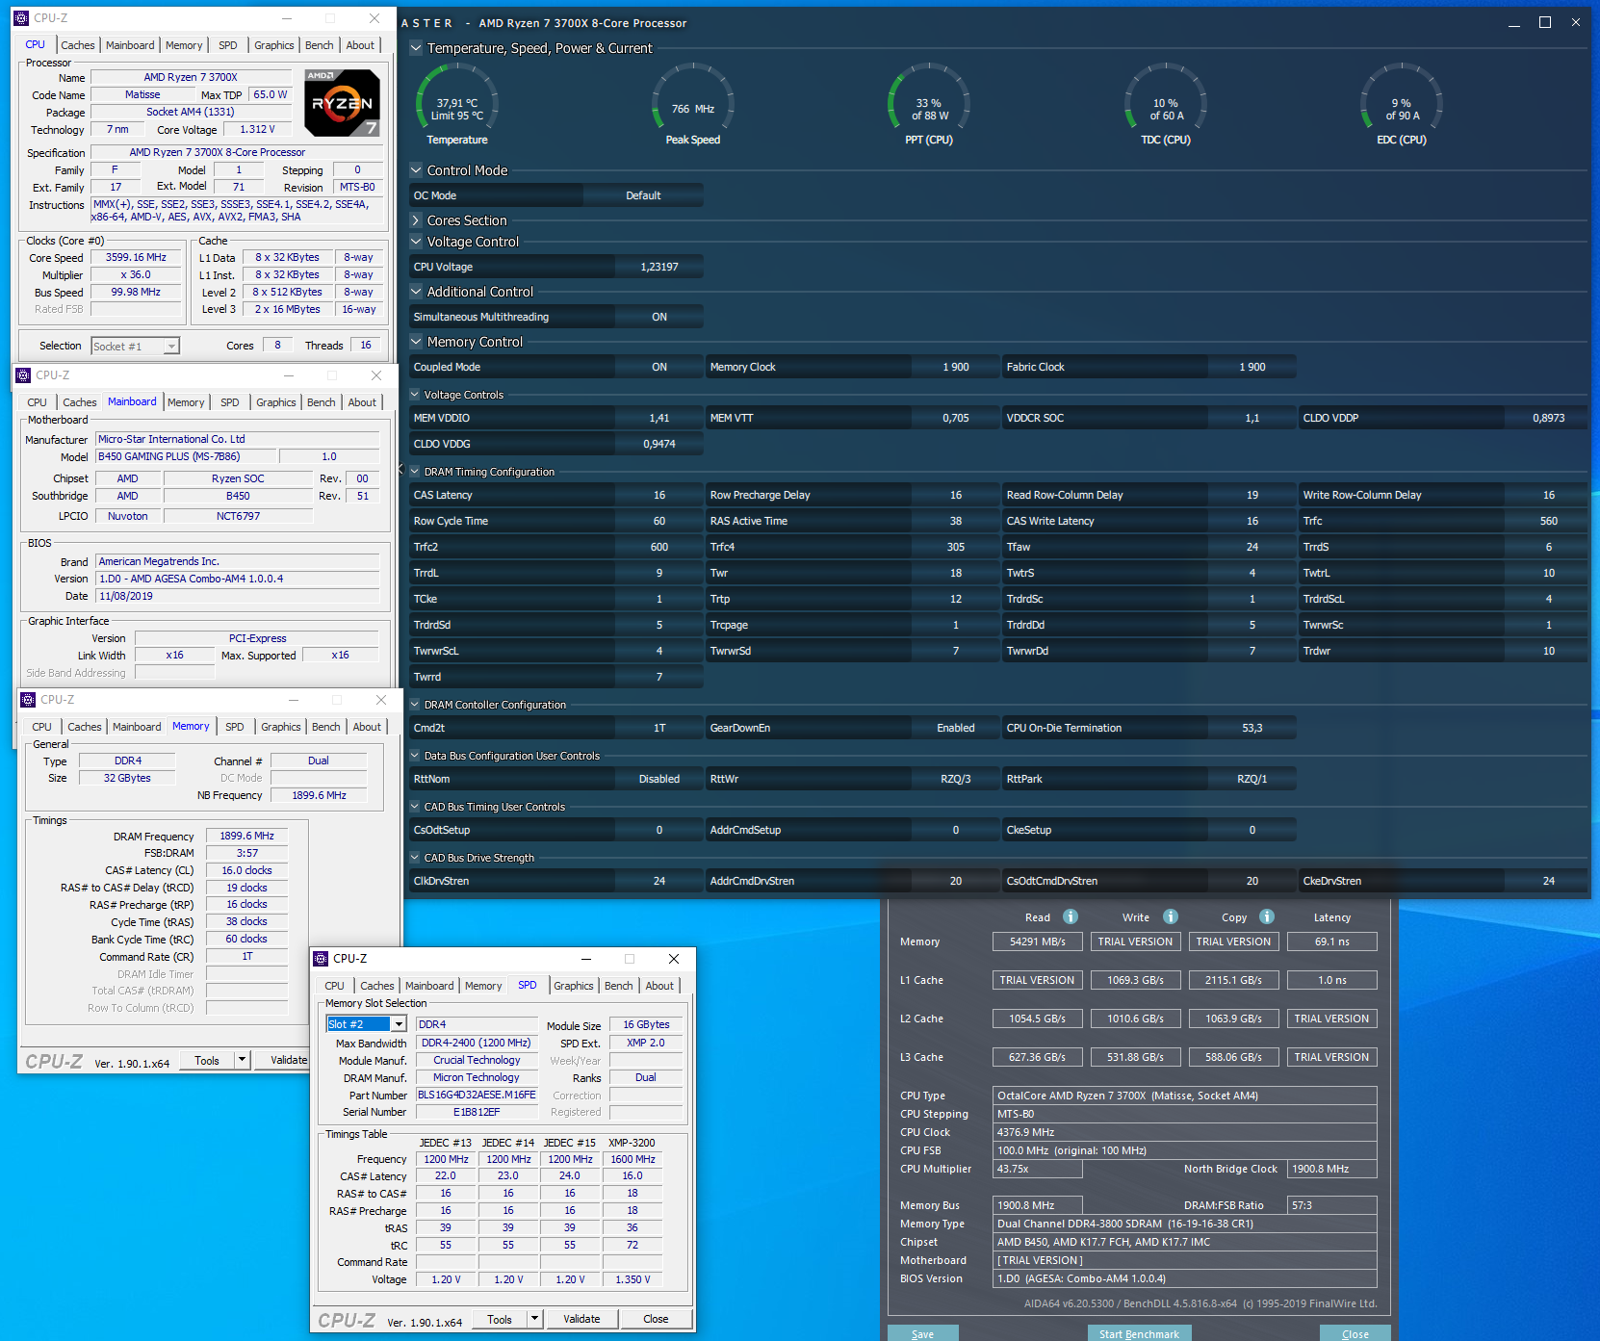Image resolution: width=1600 pixels, height=1341 pixels.
Task: Click the RttNom Disabled value
Action: point(659,779)
